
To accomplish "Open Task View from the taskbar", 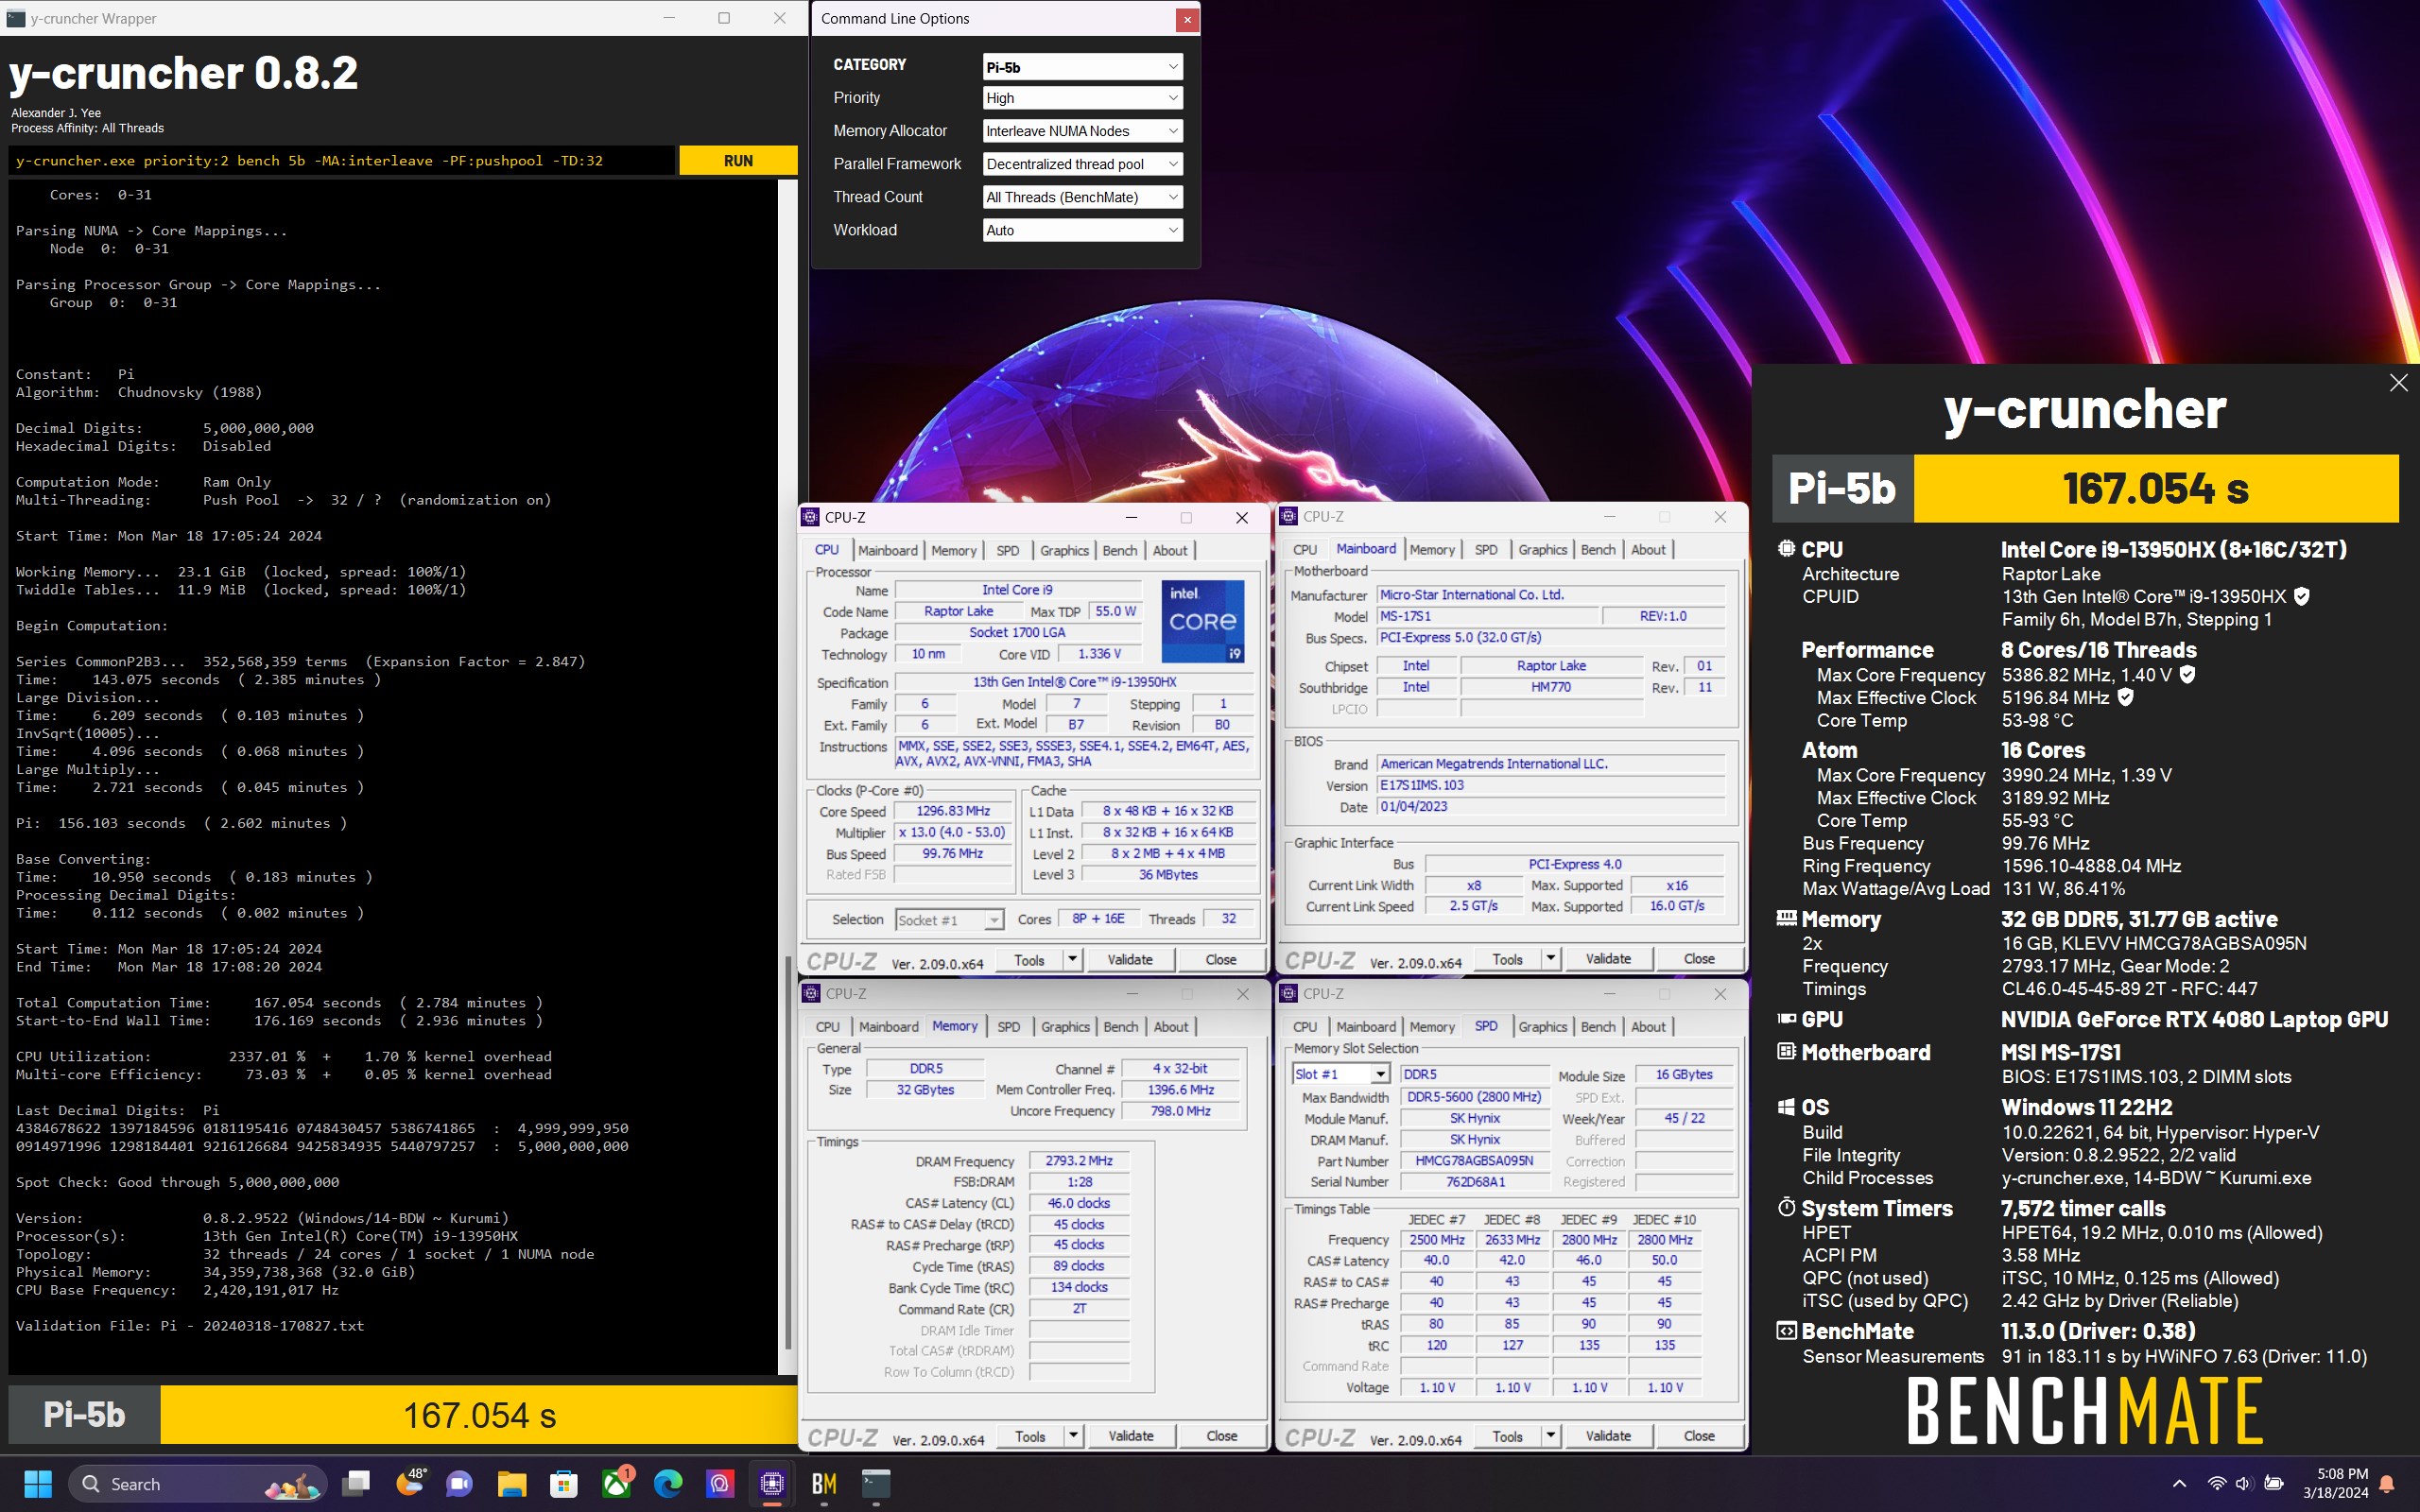I will point(356,1484).
